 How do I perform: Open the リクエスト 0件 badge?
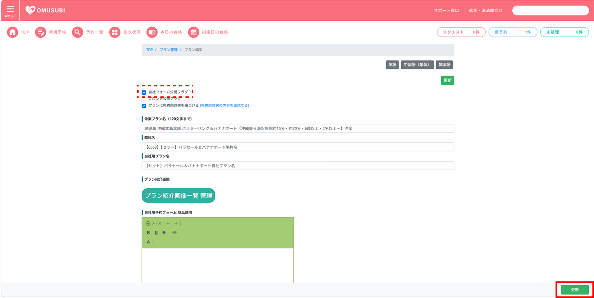pos(461,32)
